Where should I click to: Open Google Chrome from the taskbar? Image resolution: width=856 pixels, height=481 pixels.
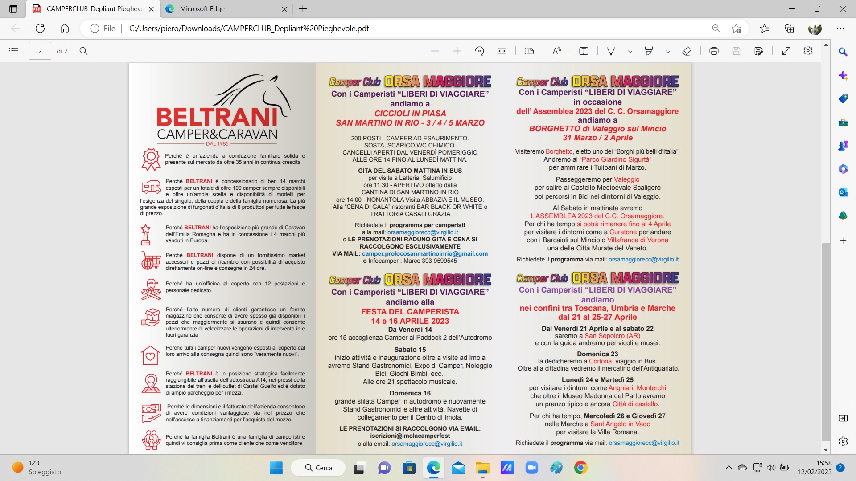[x=580, y=468]
